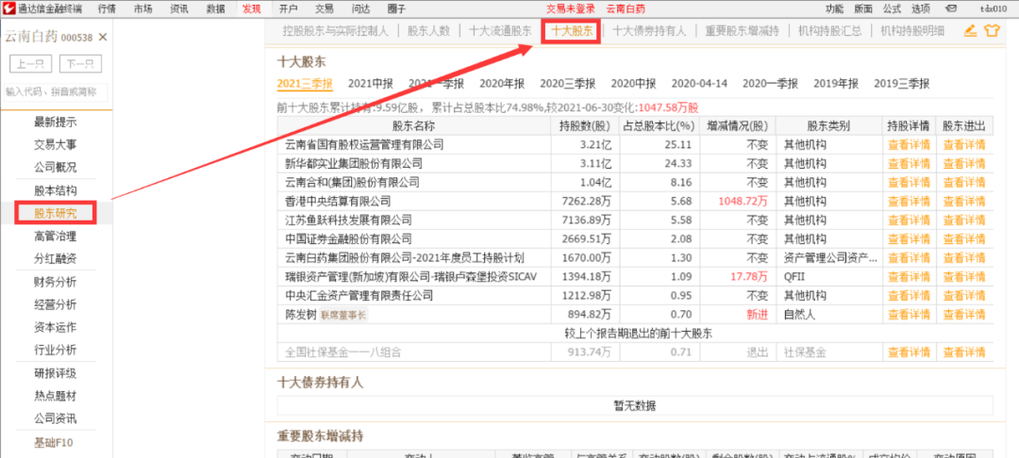
Task: Select 股东研究 in the sidebar
Action: [x=56, y=213]
